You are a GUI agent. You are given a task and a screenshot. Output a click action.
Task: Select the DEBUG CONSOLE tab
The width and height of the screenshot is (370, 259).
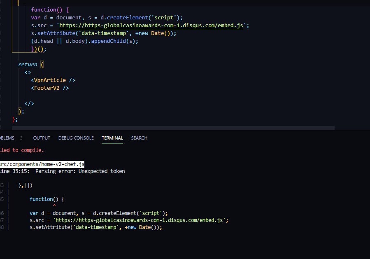(x=76, y=138)
